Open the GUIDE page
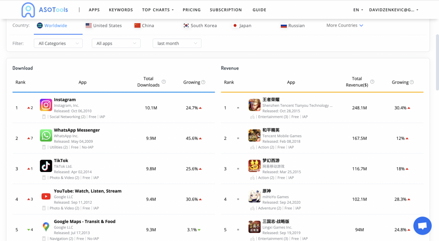The width and height of the screenshot is (439, 241). [259, 10]
